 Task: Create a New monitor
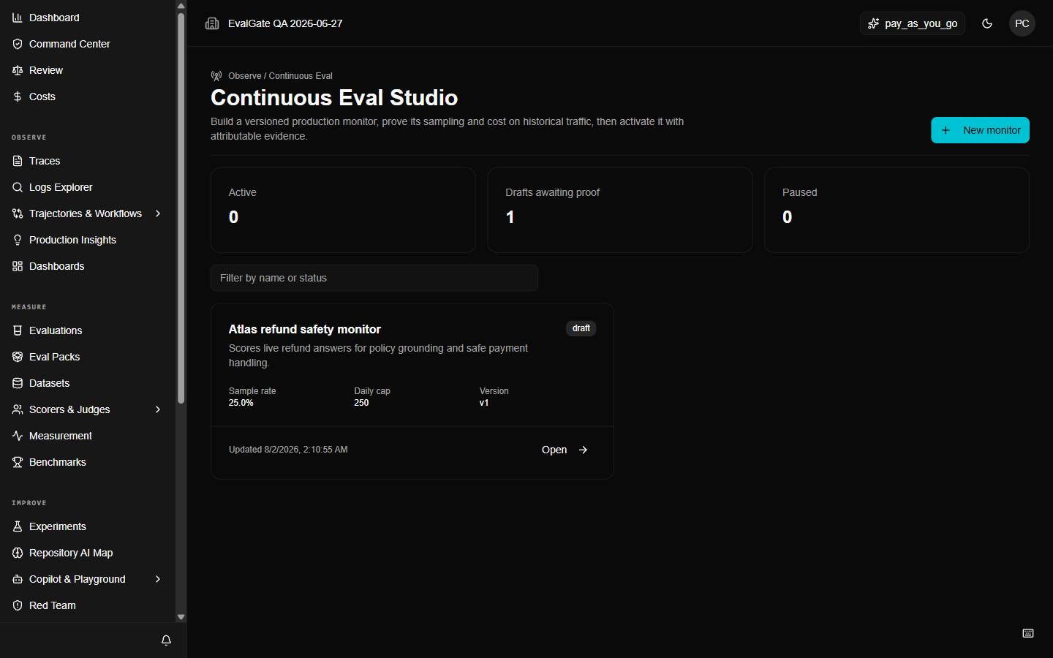[980, 130]
